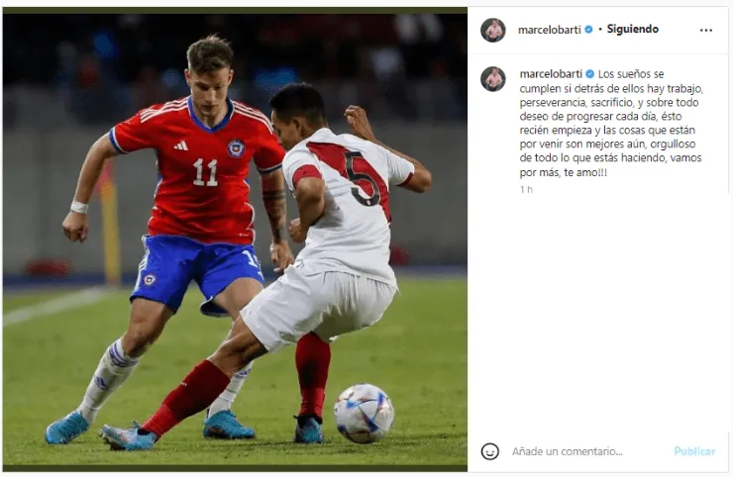Click the profile avatar beside the caption
733x477 pixels.
point(492,79)
